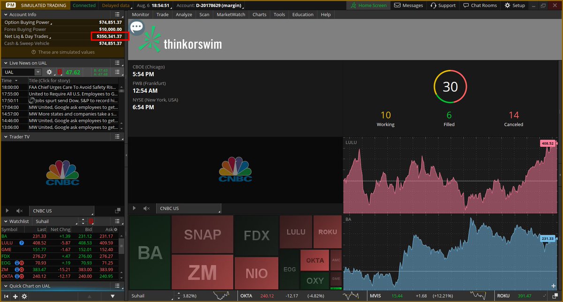Click the red link icon beside UAL
Screen dimensions: 563x302
tap(60, 72)
